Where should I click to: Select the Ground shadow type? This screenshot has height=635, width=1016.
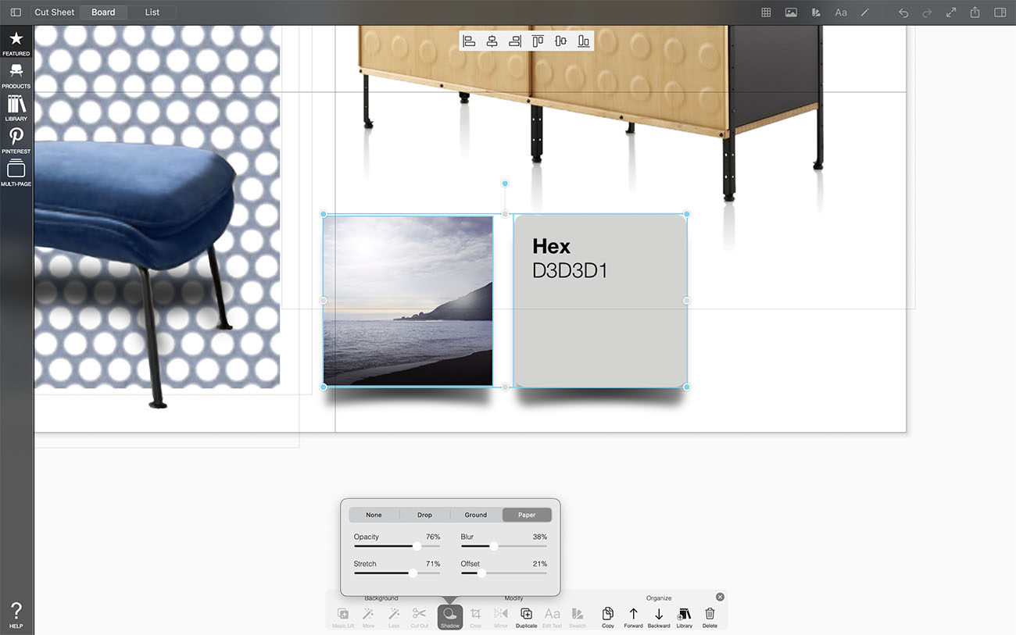tap(475, 515)
